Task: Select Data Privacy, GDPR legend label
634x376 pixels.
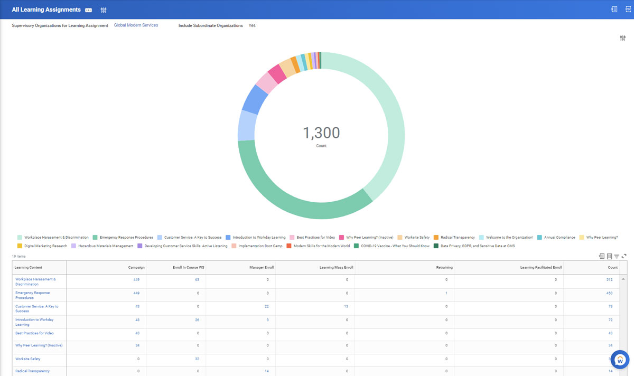Action: point(478,246)
